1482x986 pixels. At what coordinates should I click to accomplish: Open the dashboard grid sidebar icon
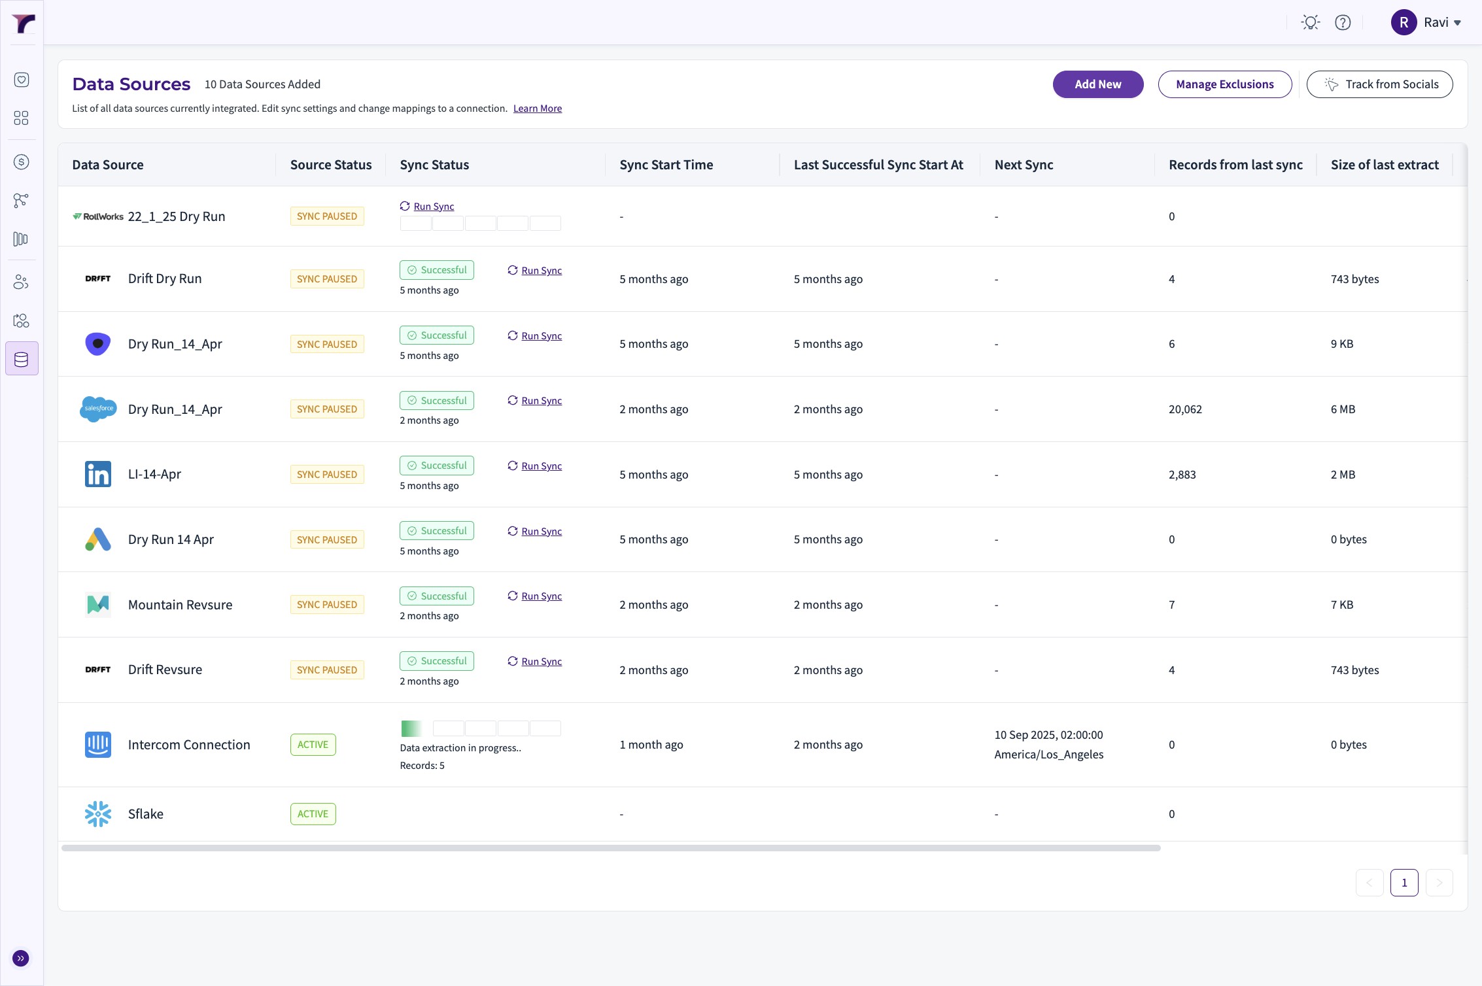coord(22,118)
